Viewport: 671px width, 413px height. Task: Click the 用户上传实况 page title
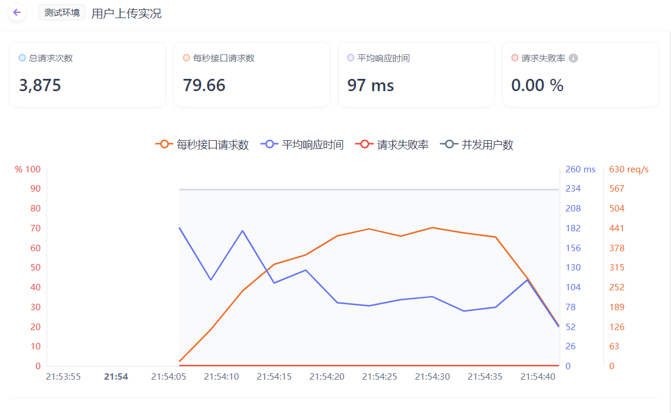point(126,13)
